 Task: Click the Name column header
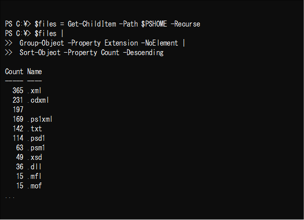tap(35, 72)
